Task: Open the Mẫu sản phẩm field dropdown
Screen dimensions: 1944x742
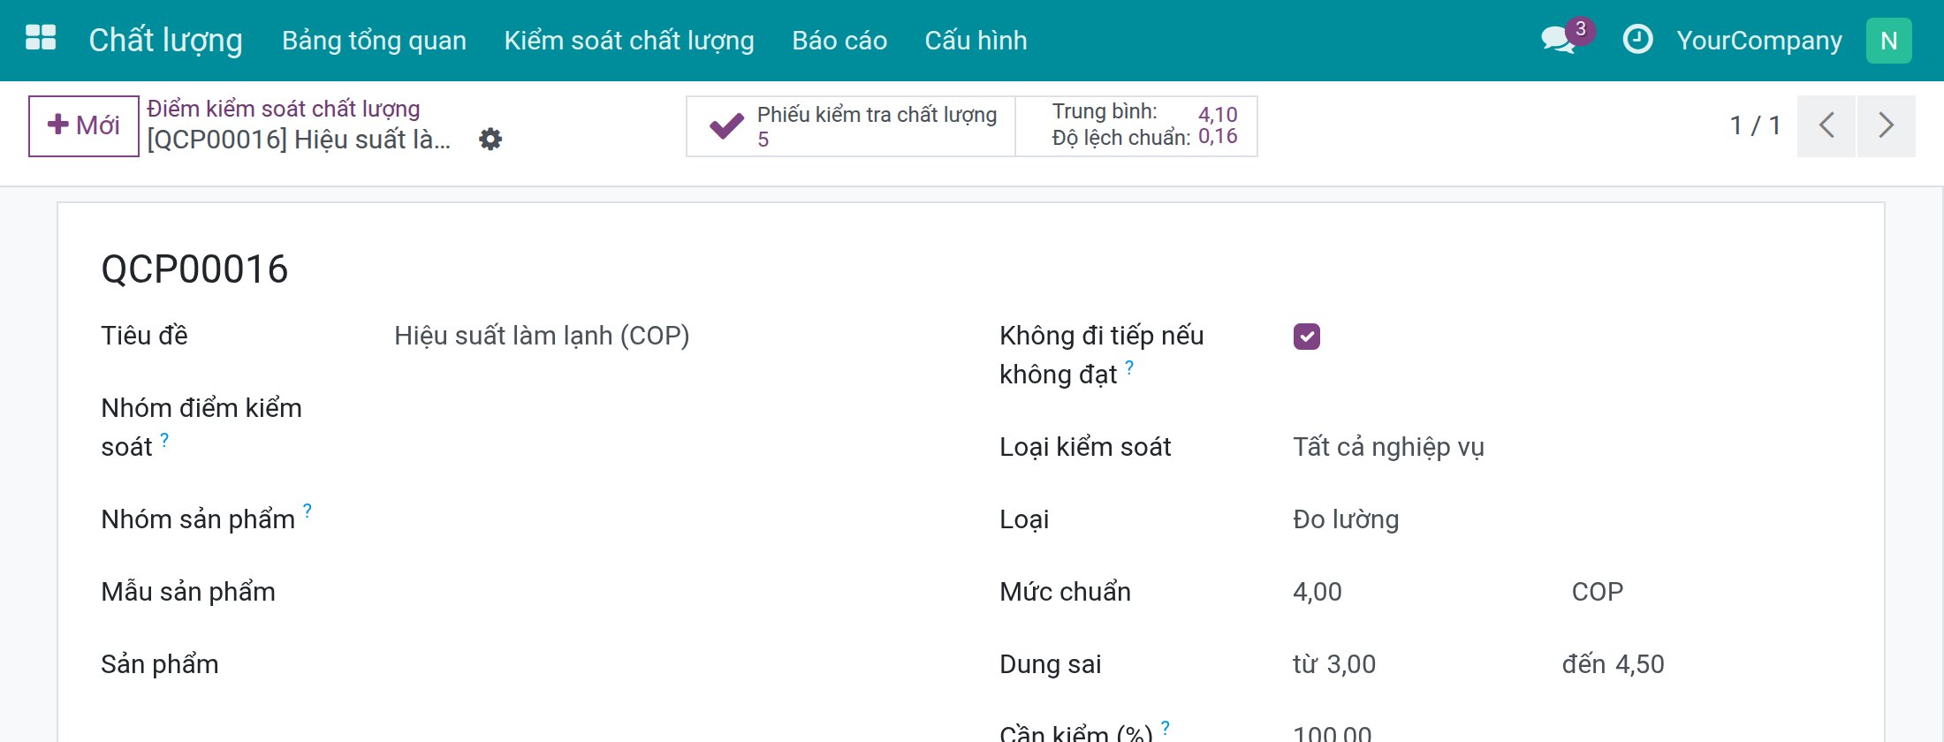Action: point(667,592)
